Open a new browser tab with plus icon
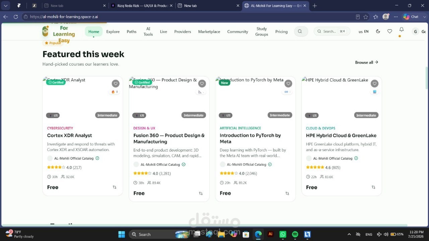This screenshot has height=241, width=429. [314, 6]
